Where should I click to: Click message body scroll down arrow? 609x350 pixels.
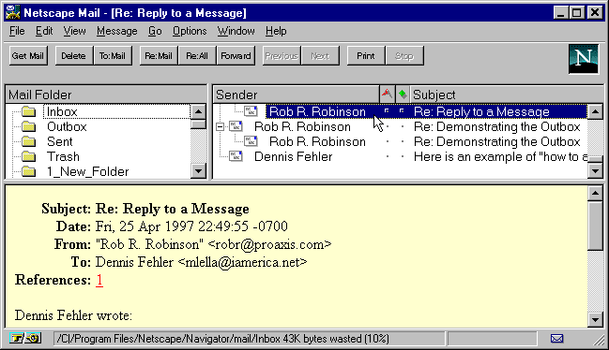(596, 320)
